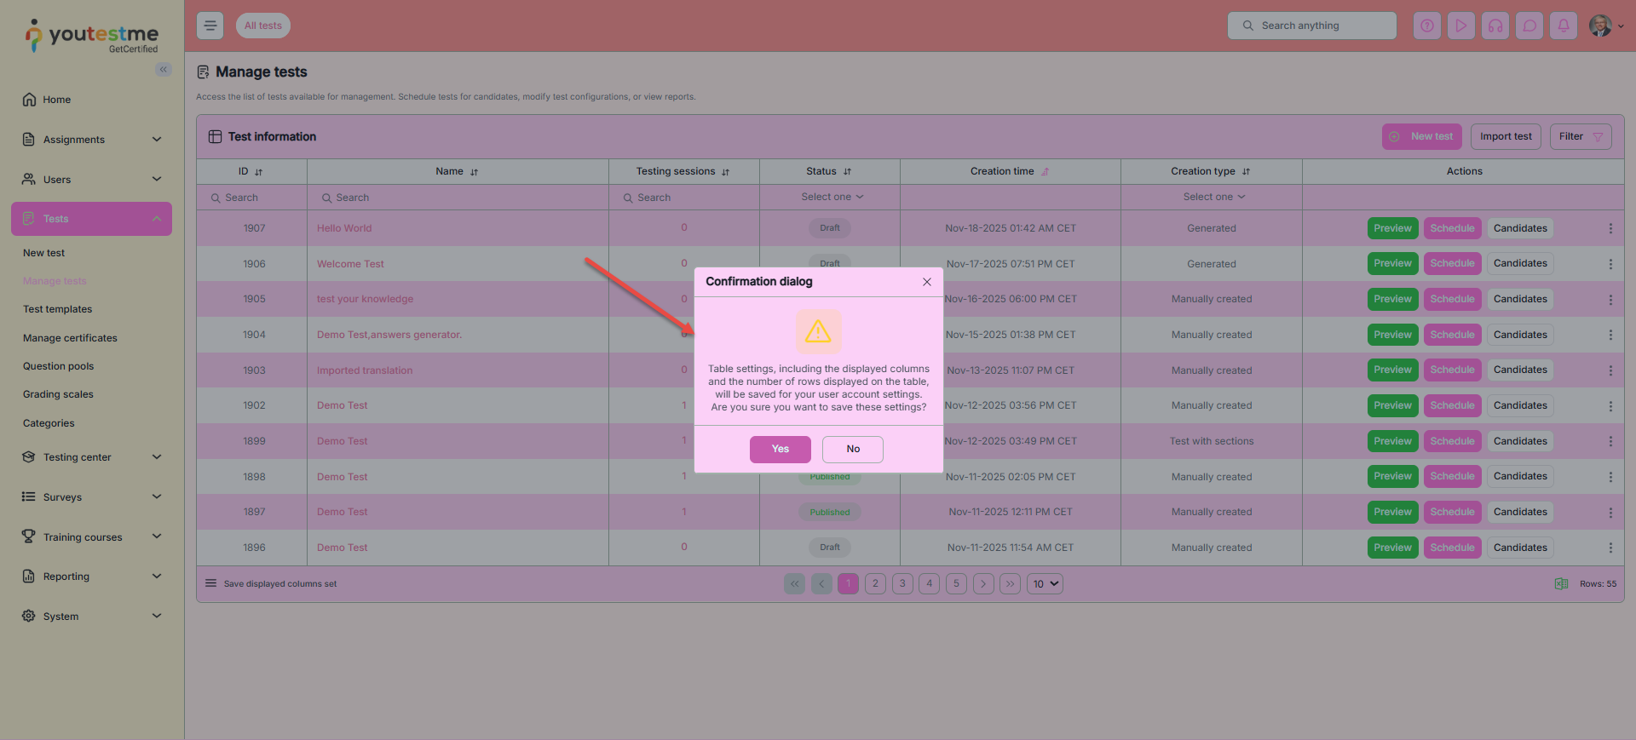Open three-dot actions menu for test 1907
The width and height of the screenshot is (1636, 740).
point(1610,228)
